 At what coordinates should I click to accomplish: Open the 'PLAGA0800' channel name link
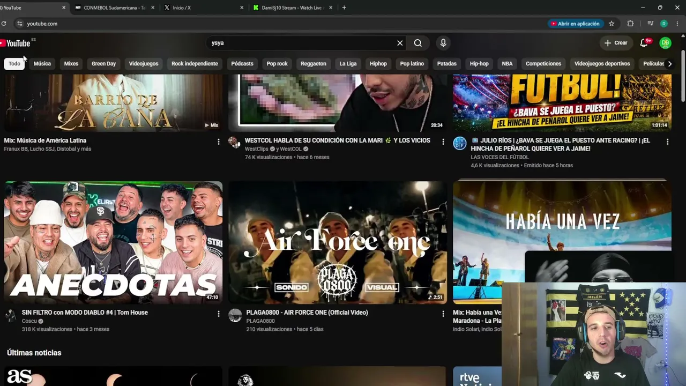pyautogui.click(x=260, y=321)
